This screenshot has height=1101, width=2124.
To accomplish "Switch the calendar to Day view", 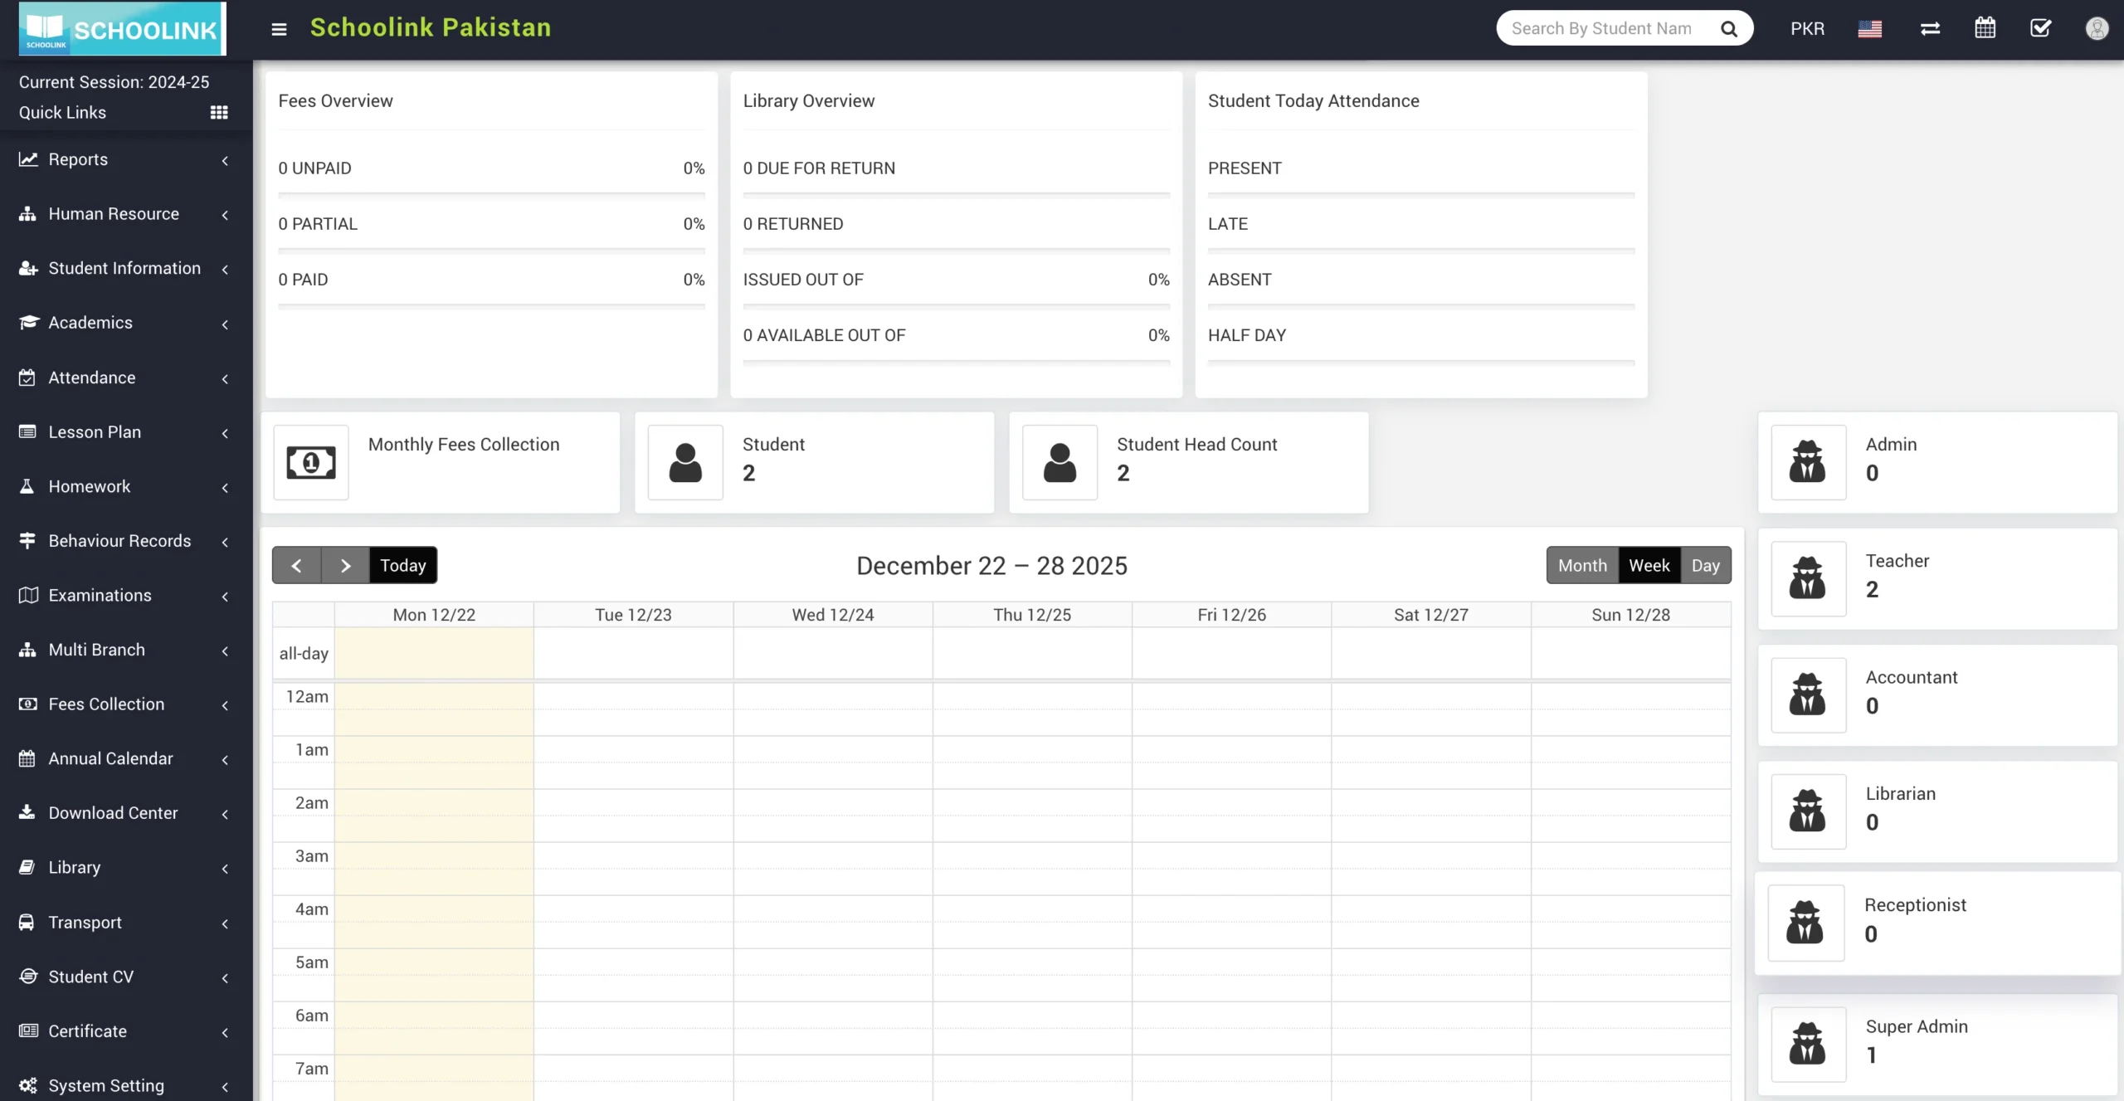I will 1705,565.
